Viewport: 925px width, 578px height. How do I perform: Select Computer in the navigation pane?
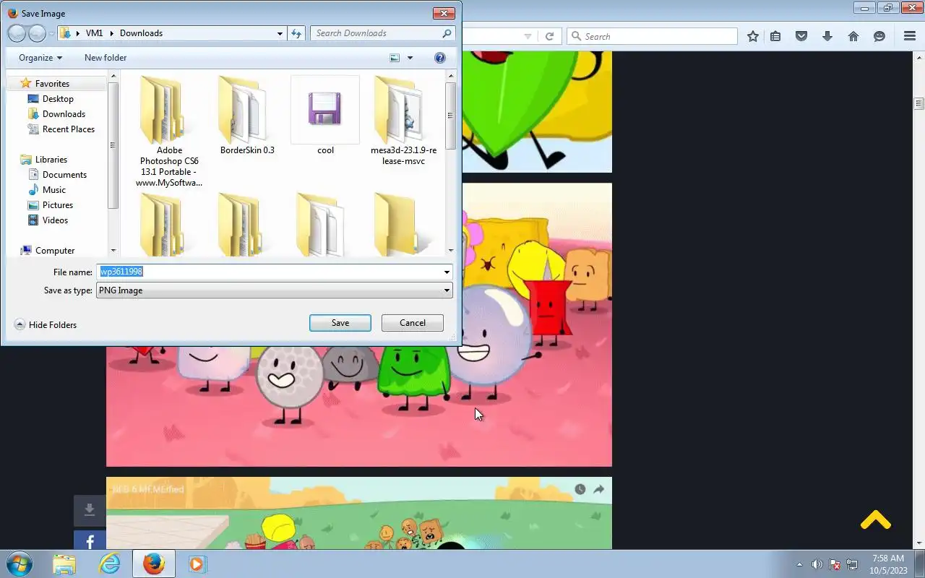(55, 251)
